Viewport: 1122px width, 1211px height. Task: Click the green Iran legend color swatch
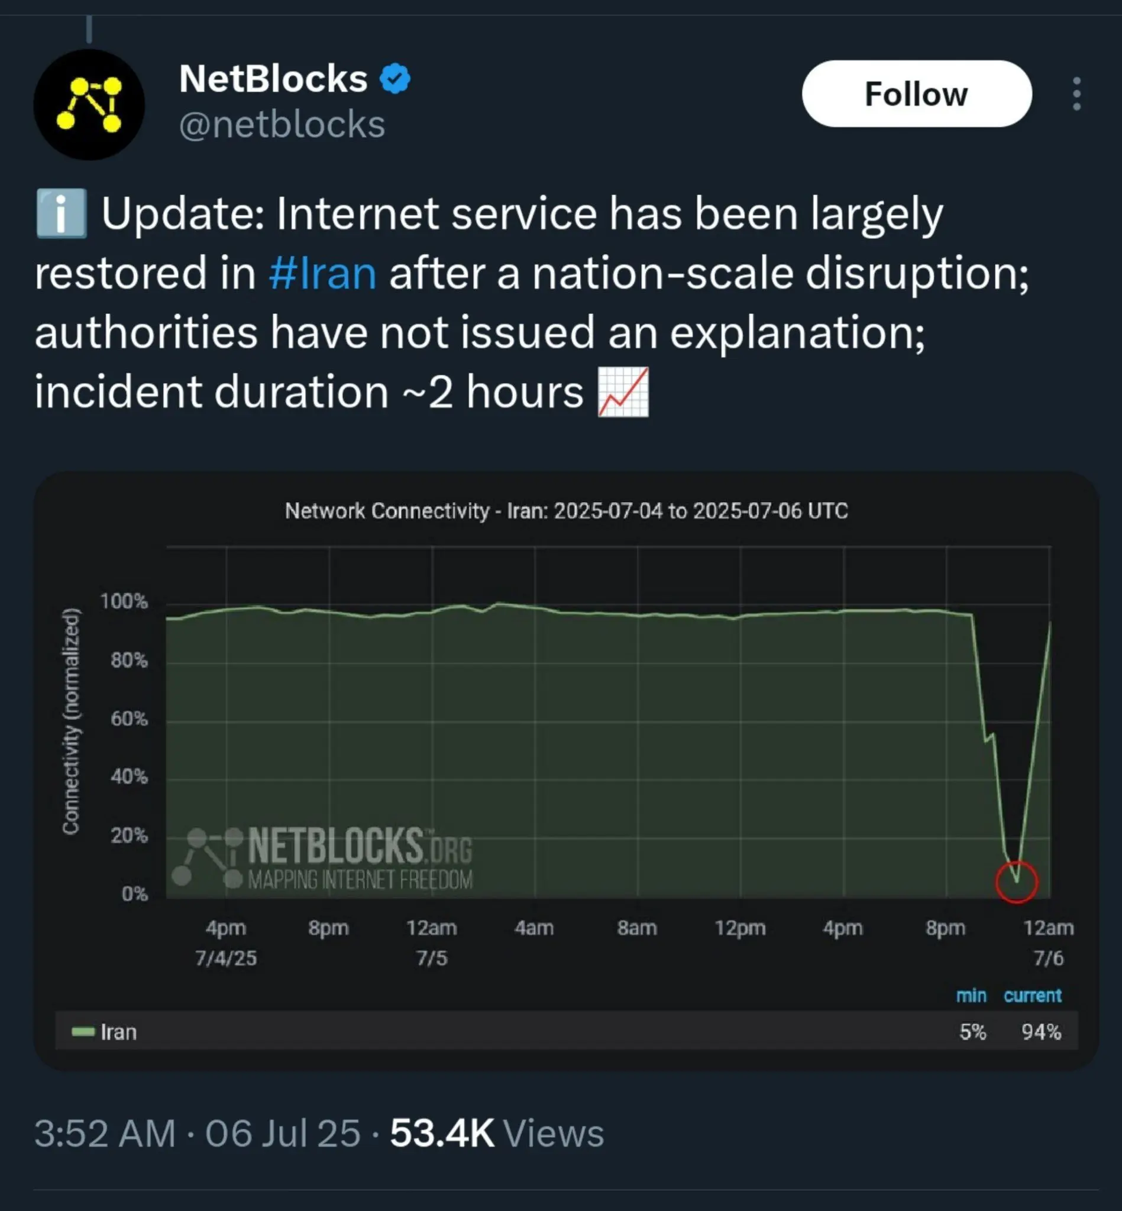pyautogui.click(x=83, y=1032)
